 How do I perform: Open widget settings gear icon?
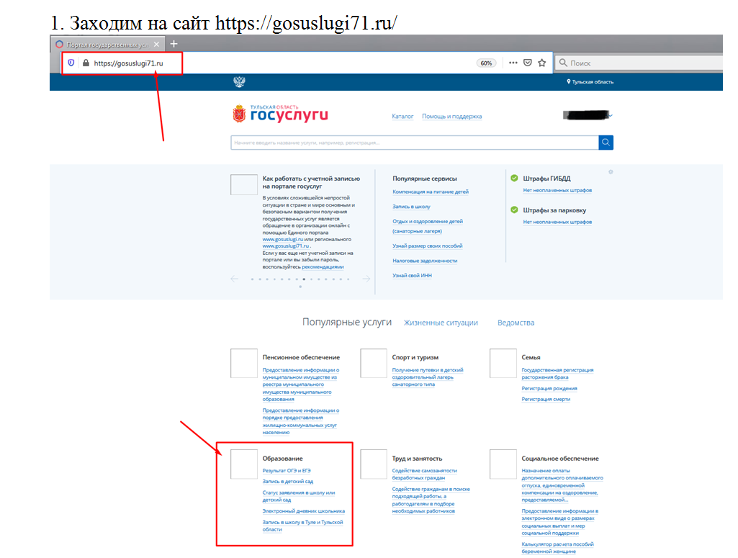(x=611, y=172)
